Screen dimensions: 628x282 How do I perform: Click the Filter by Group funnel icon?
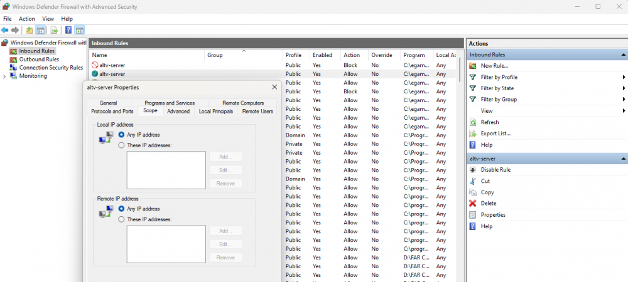473,100
